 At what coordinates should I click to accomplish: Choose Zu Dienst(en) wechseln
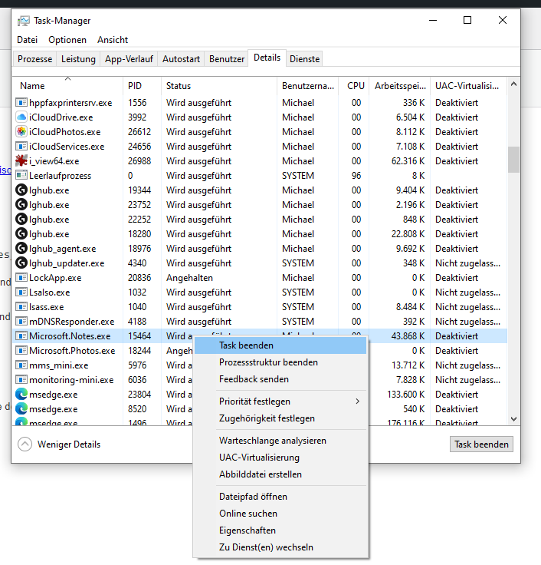point(280,547)
